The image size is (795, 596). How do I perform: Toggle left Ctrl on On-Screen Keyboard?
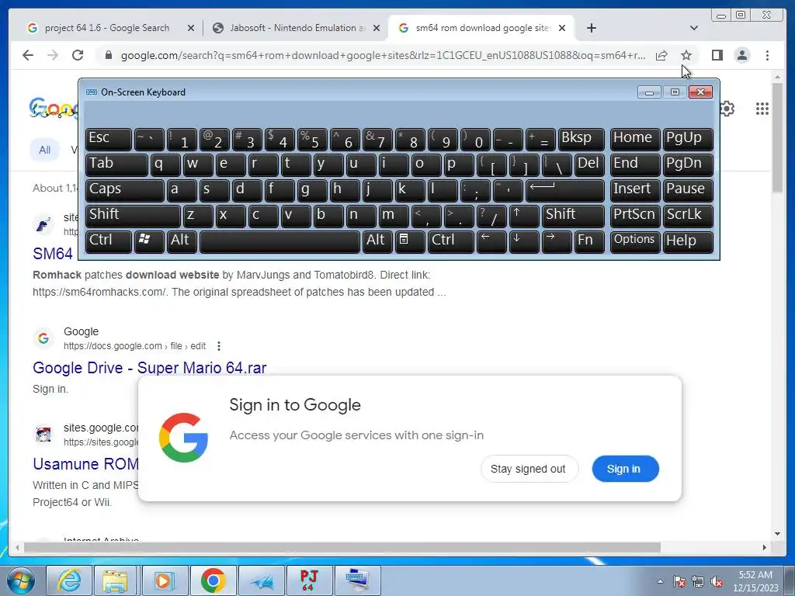109,241
